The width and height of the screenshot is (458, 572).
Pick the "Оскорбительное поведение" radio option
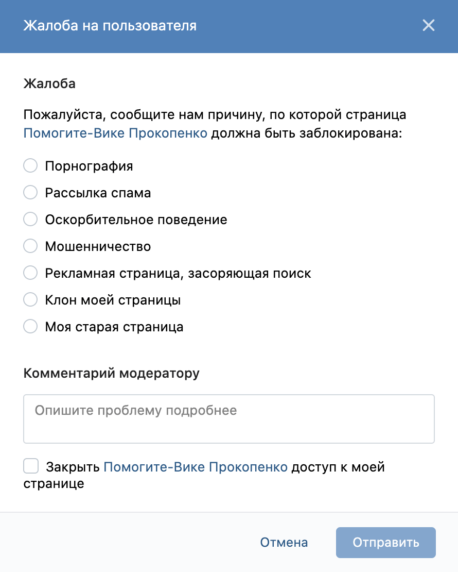point(31,220)
